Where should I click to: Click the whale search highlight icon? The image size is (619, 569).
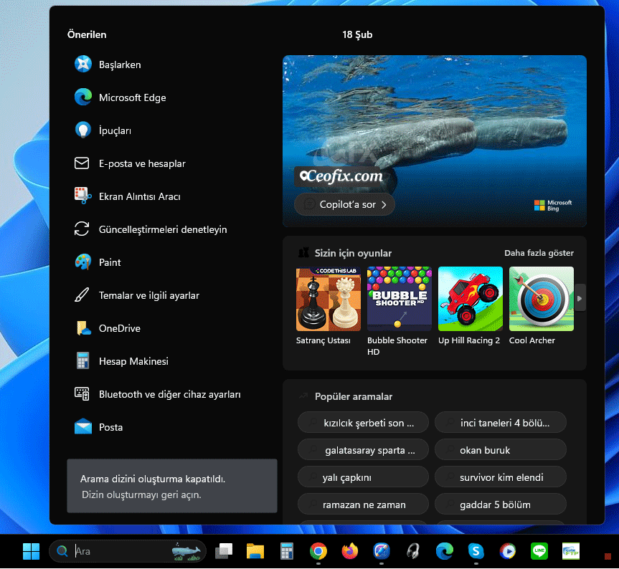[x=186, y=551]
